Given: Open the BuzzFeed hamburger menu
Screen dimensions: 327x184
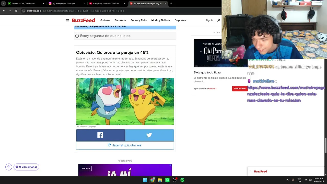Looking at the screenshot, I should 67,20.
